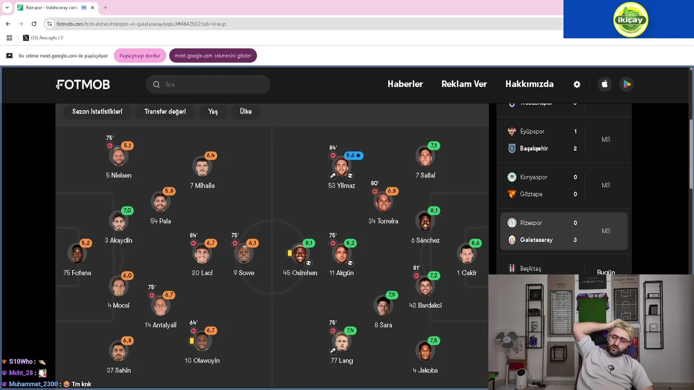Click Yilmaz 8,6 star rating badge
This screenshot has height=390, width=694.
[354, 155]
